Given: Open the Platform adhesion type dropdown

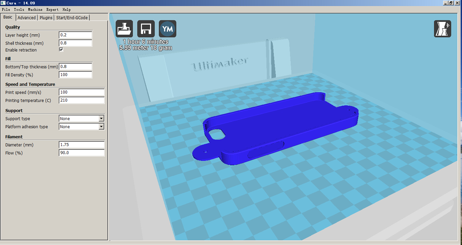Looking at the screenshot, I should [82, 127].
